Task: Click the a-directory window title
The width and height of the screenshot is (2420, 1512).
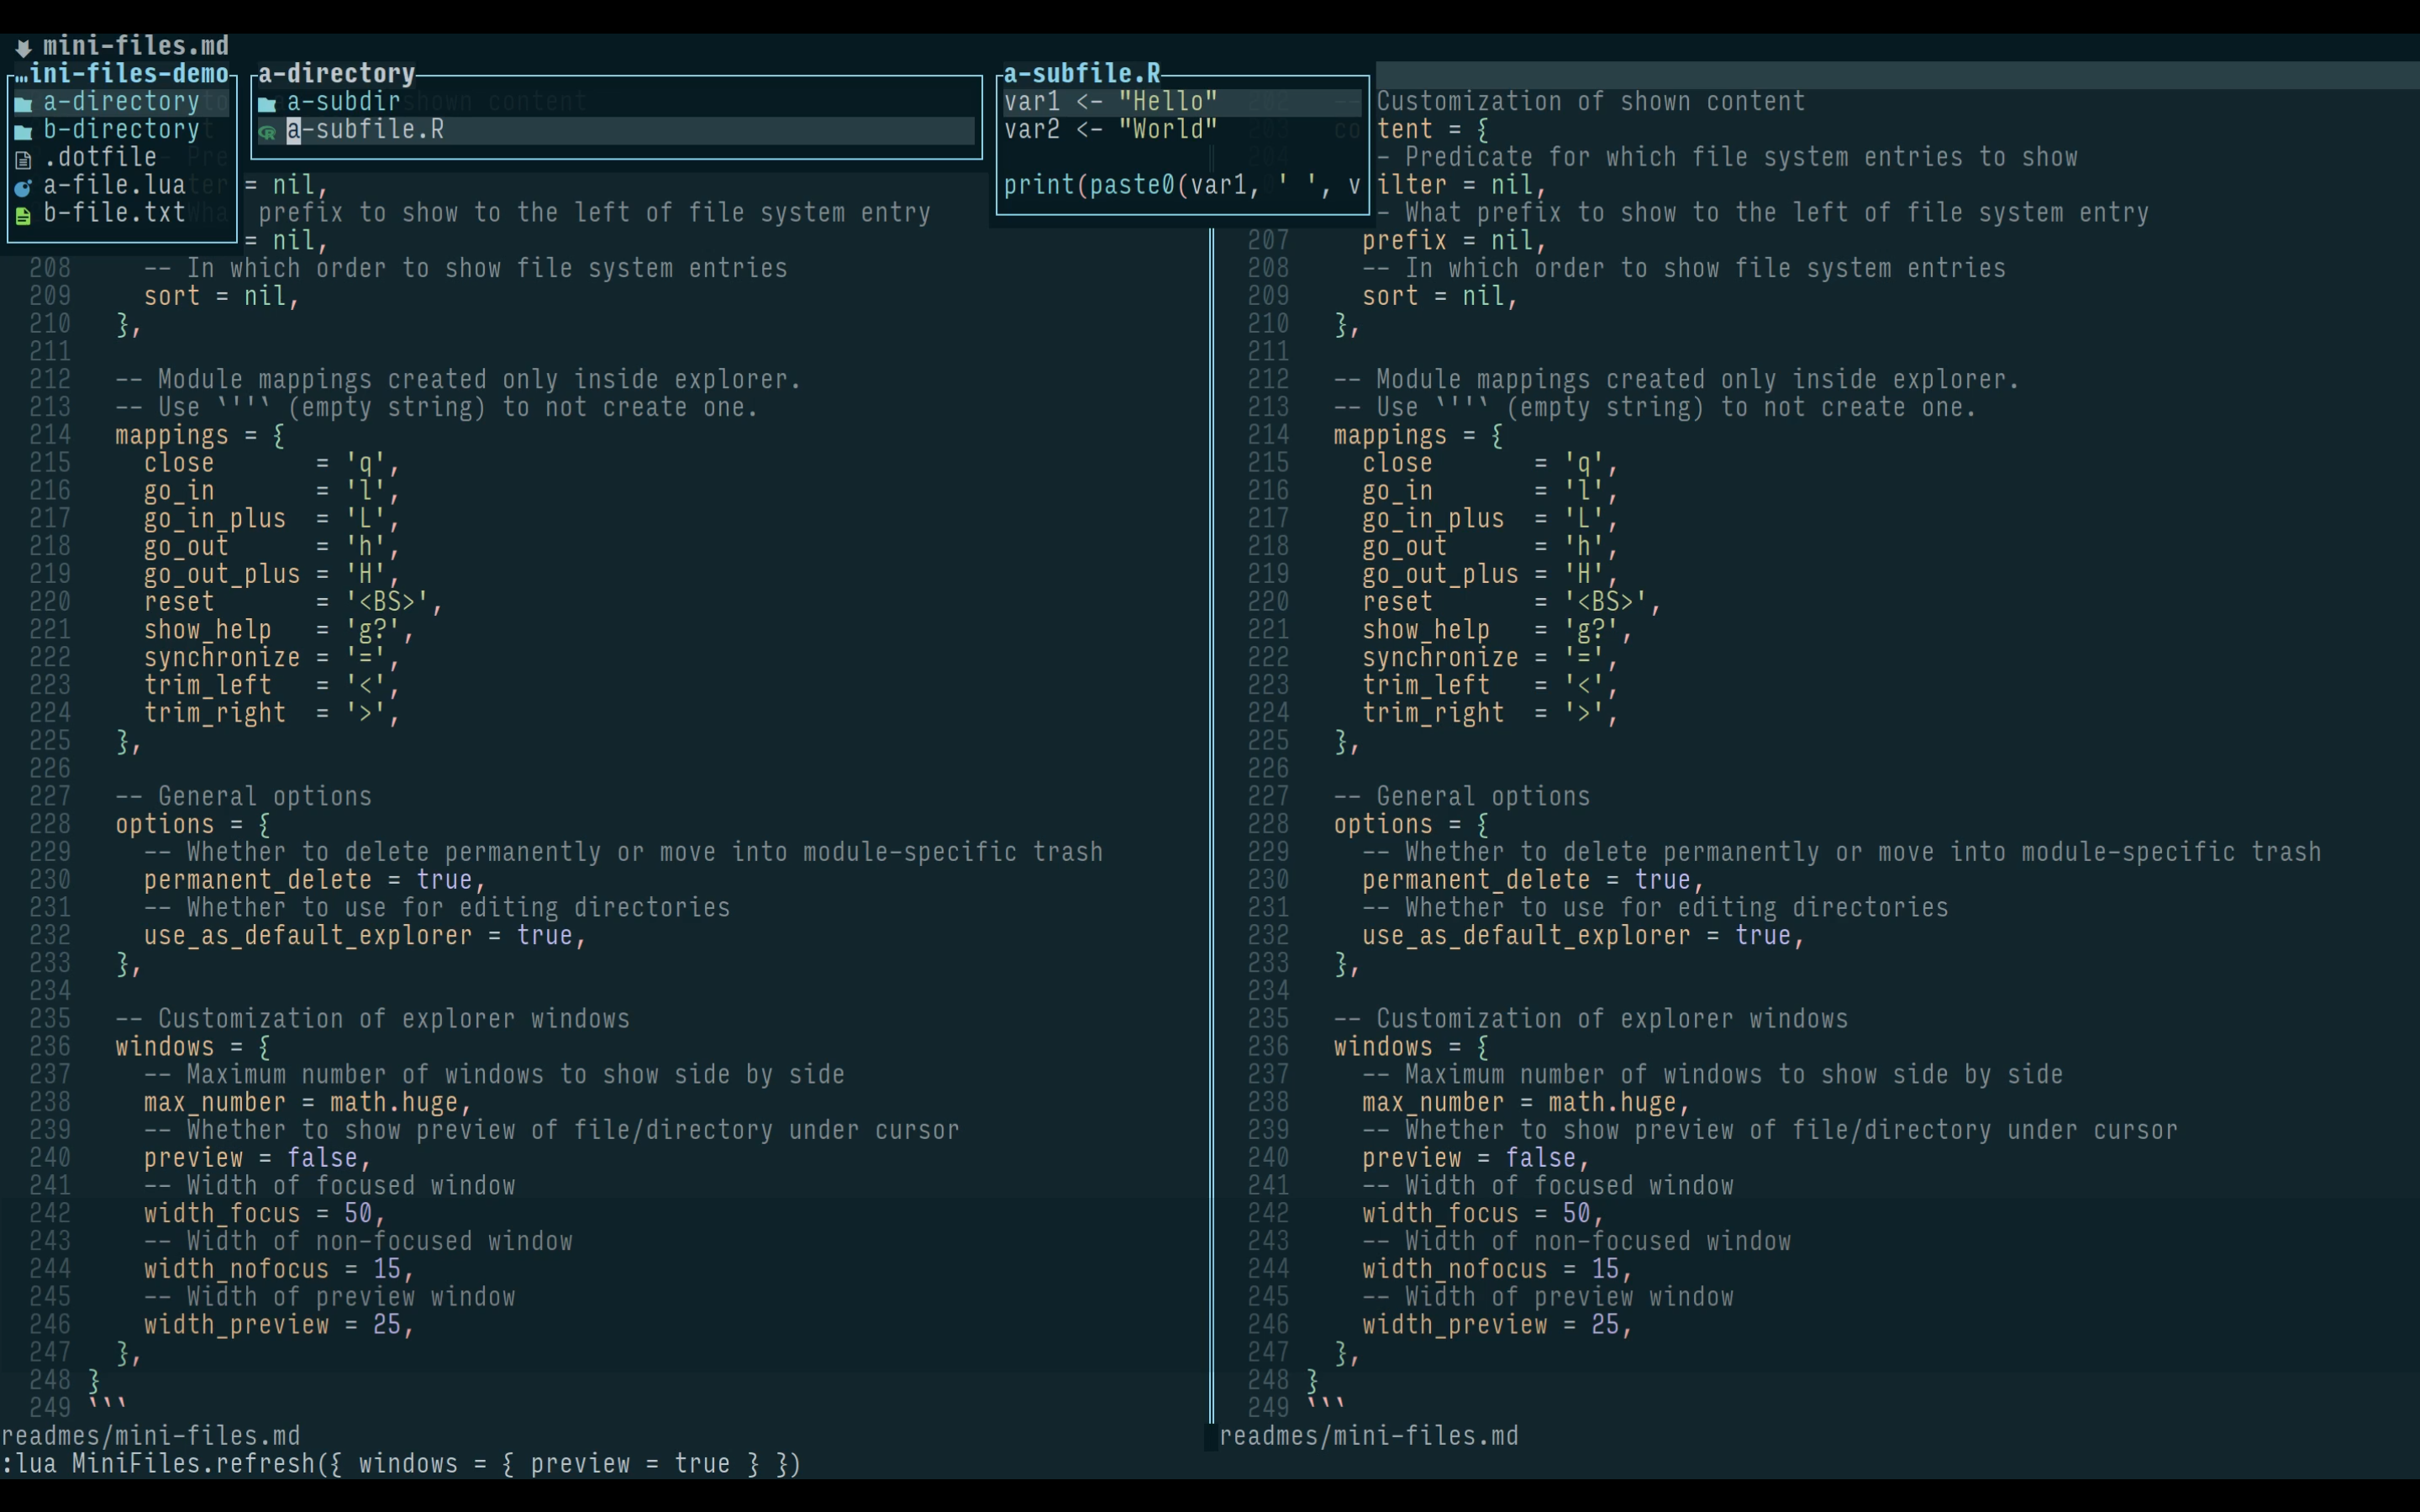Action: point(336,74)
